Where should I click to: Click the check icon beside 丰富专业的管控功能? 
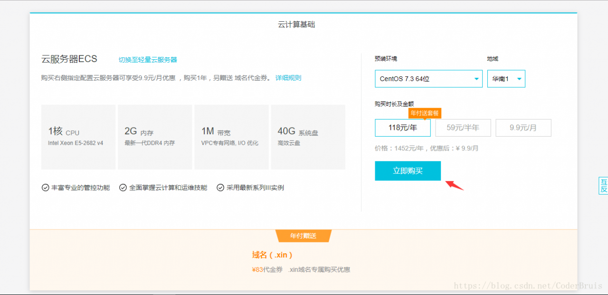[45, 187]
